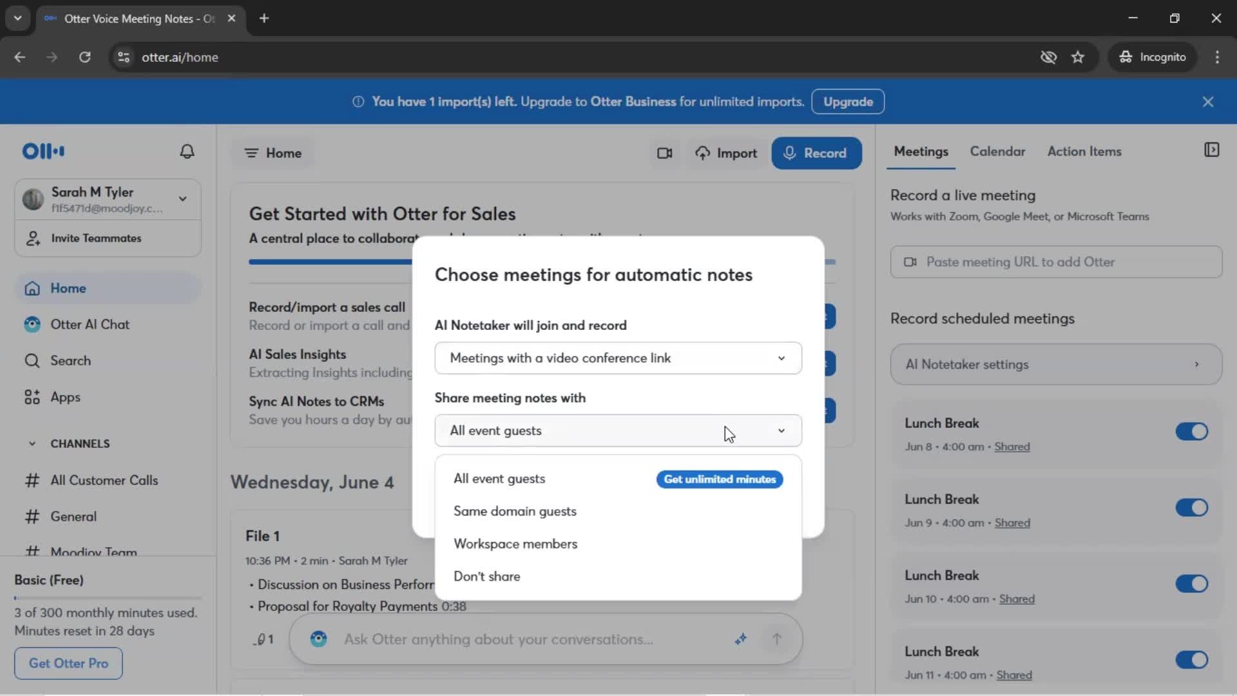The image size is (1237, 696).
Task: Click the hamburger icon next to Home
Action: [x=251, y=153]
